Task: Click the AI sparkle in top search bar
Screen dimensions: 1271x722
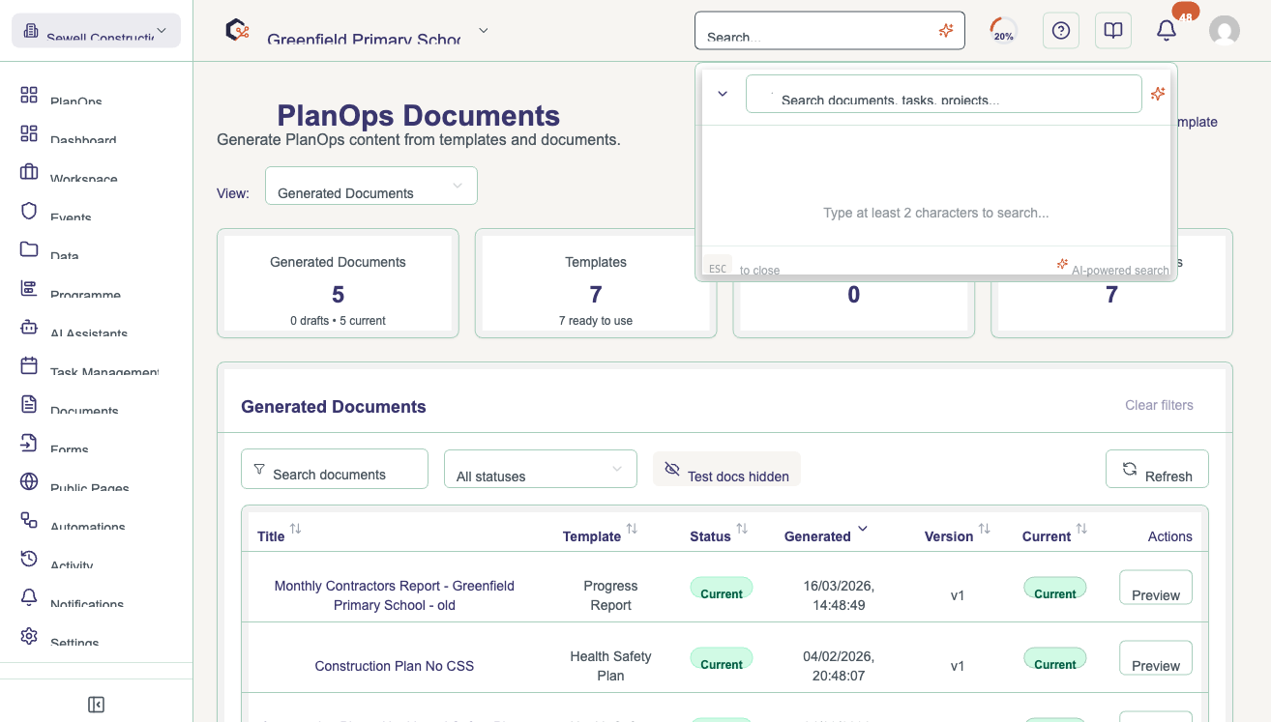Action: coord(946,31)
